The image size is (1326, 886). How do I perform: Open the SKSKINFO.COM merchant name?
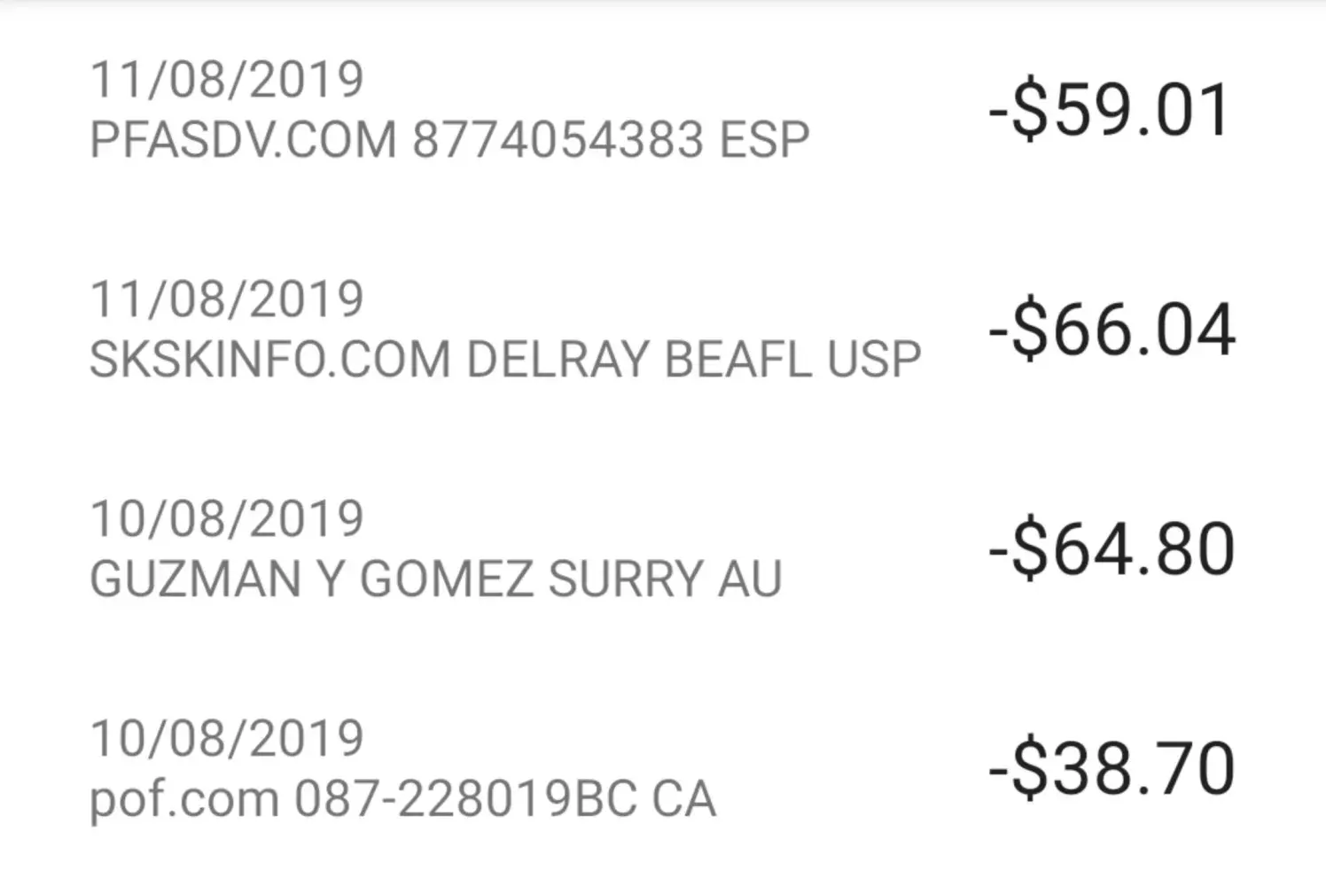(270, 360)
